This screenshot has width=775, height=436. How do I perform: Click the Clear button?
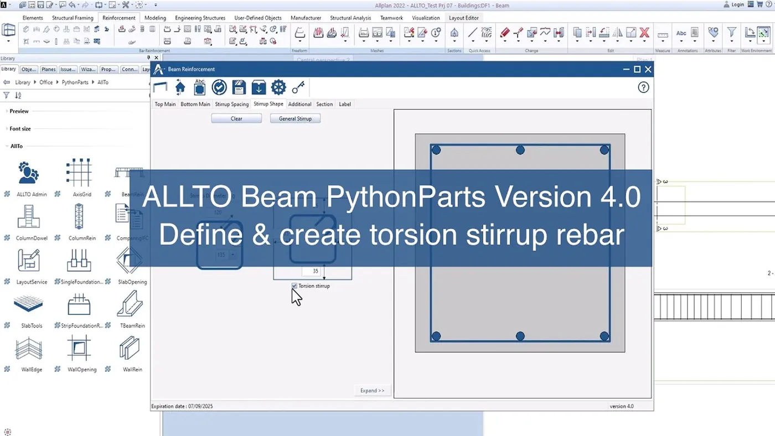(236, 118)
